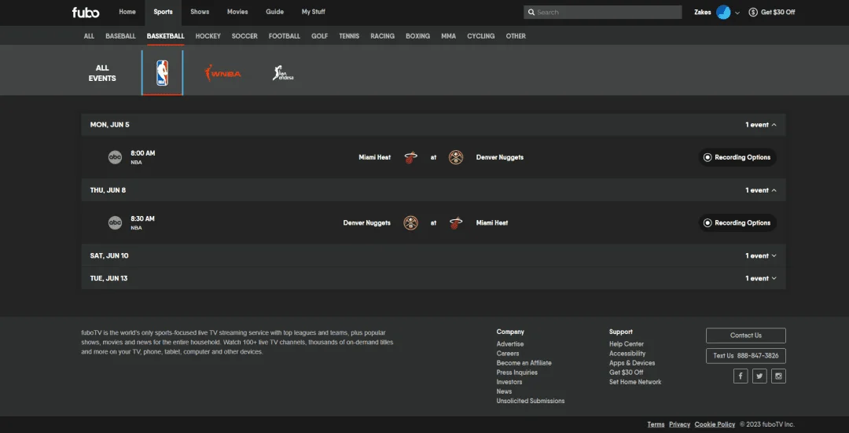Open the Movies tab
Screen dimensions: 849x433
[237, 12]
